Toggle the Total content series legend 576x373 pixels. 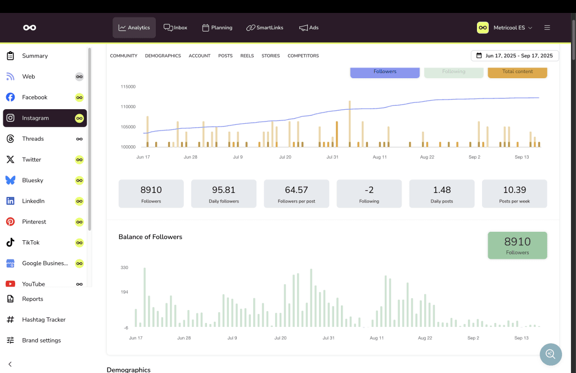(517, 72)
